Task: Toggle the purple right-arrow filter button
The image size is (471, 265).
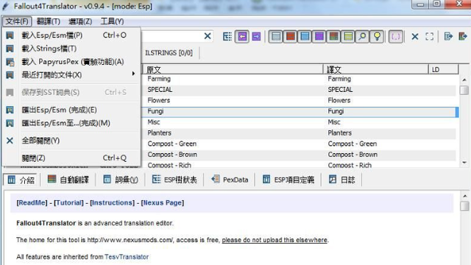Action: click(256, 37)
